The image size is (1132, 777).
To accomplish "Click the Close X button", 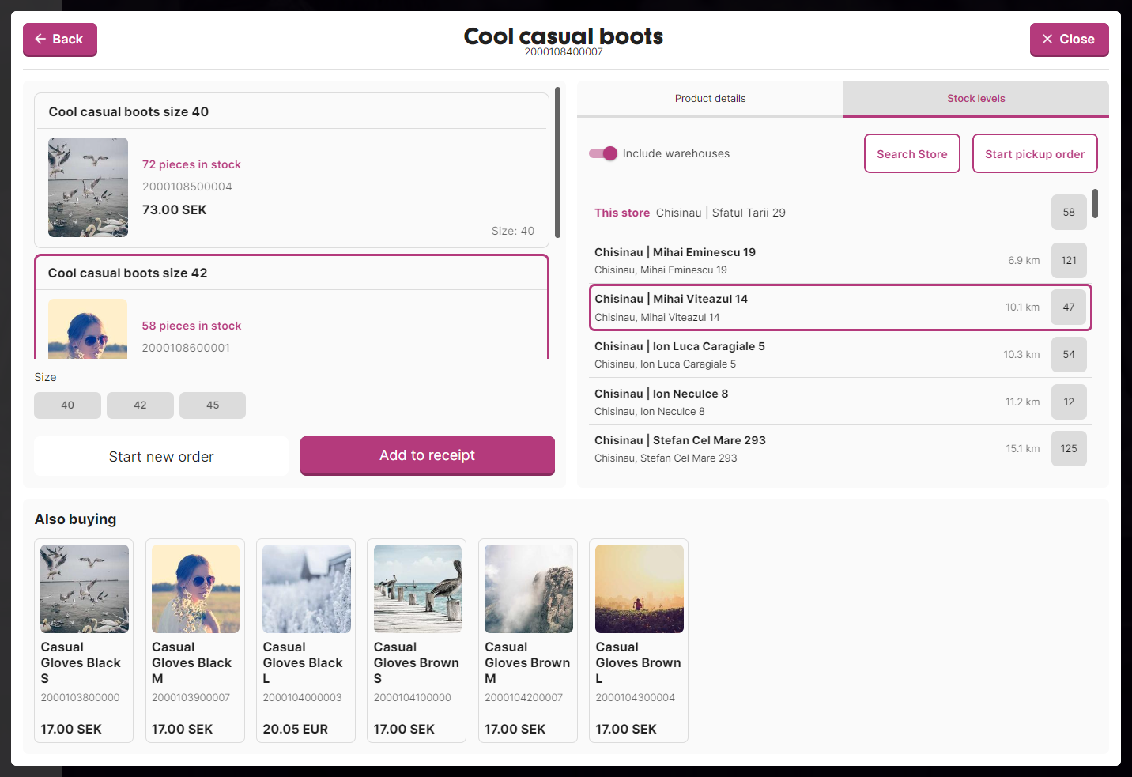I will coord(1068,40).
